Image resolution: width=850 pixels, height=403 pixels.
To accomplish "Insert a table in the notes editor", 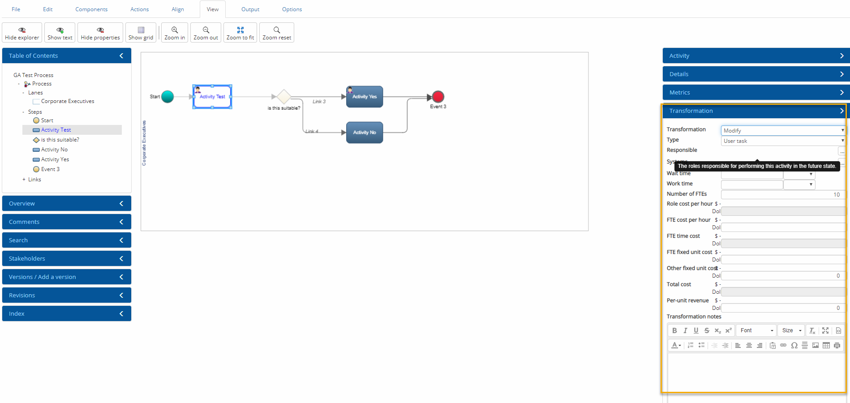I will pyautogui.click(x=826, y=345).
